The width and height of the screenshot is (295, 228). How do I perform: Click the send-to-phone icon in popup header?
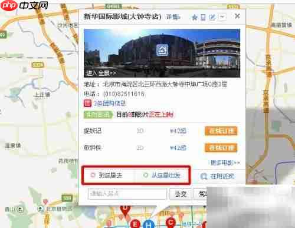203,18
